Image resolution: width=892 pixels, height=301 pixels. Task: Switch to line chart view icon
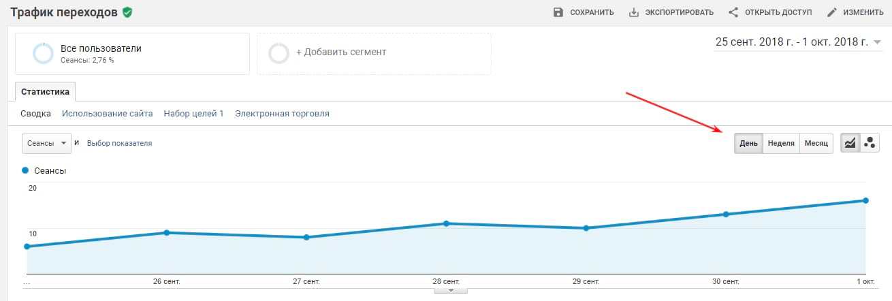click(850, 143)
